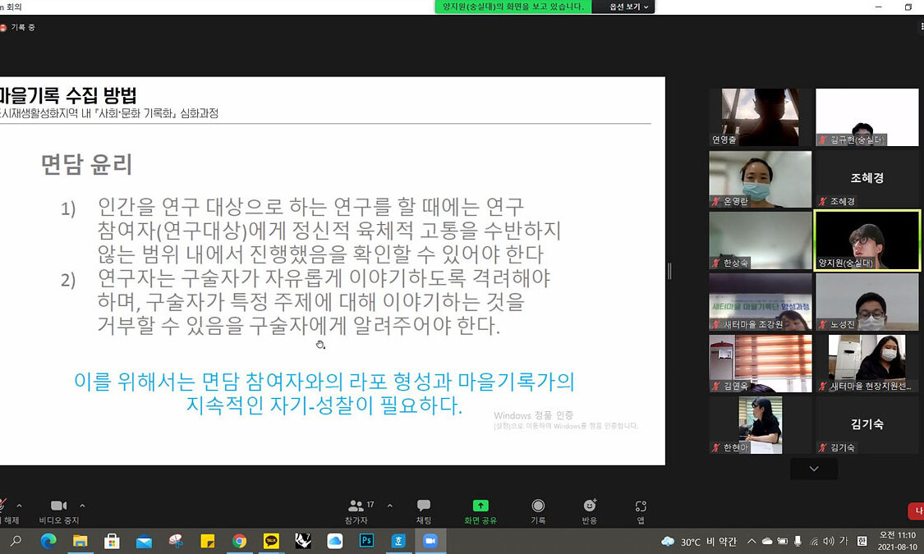Image resolution: width=924 pixels, height=554 pixels.
Task: Open Google Chrome from the taskbar
Action: tap(239, 541)
